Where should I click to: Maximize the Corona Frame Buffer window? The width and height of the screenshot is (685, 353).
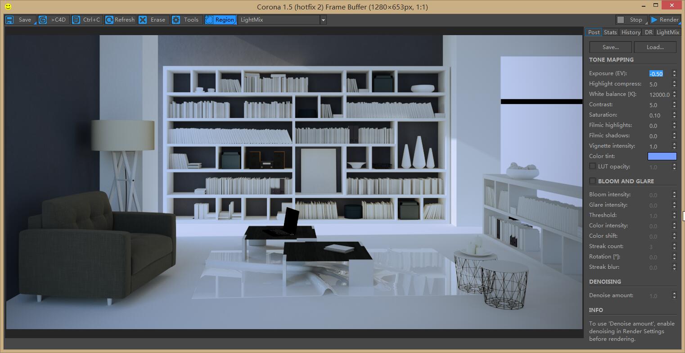(x=656, y=5)
